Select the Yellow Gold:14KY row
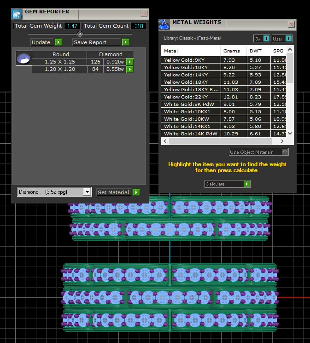 click(224, 75)
